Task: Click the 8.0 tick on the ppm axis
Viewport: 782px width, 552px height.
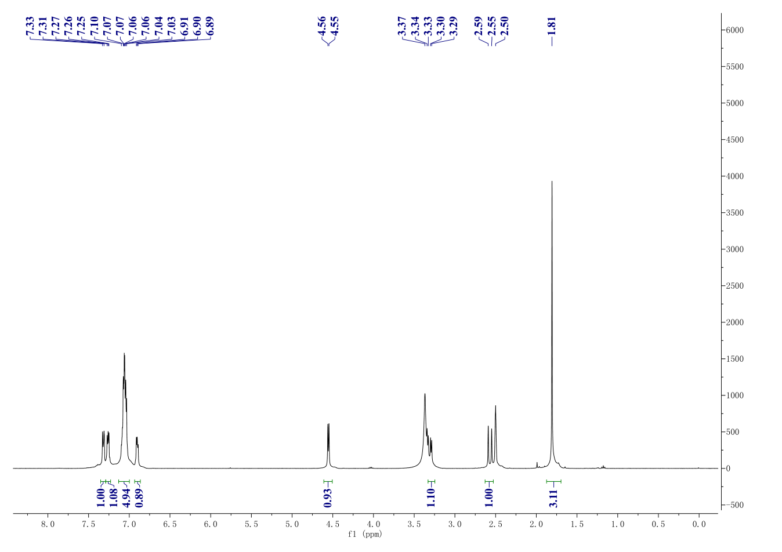Action: click(48, 524)
